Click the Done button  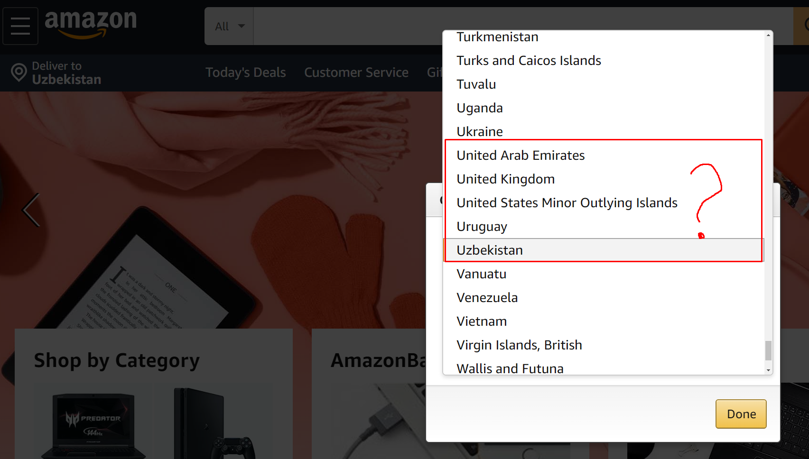741,414
